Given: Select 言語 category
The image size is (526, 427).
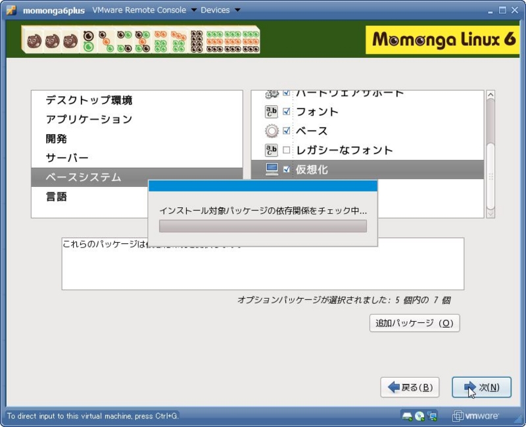Looking at the screenshot, I should tap(56, 196).
